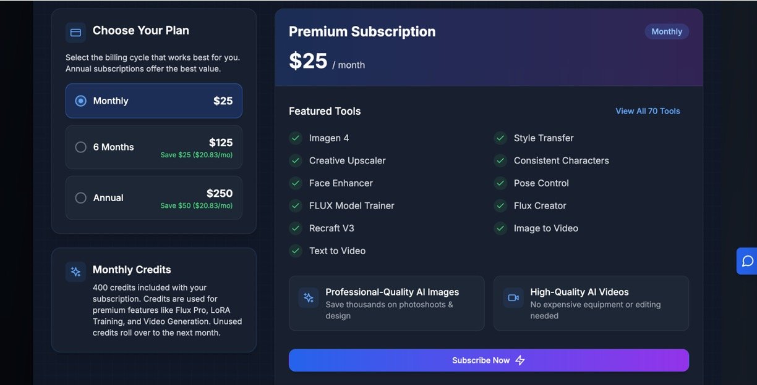Click the Professional-Quality AI Images card title
This screenshot has height=385, width=757.
tap(392, 292)
